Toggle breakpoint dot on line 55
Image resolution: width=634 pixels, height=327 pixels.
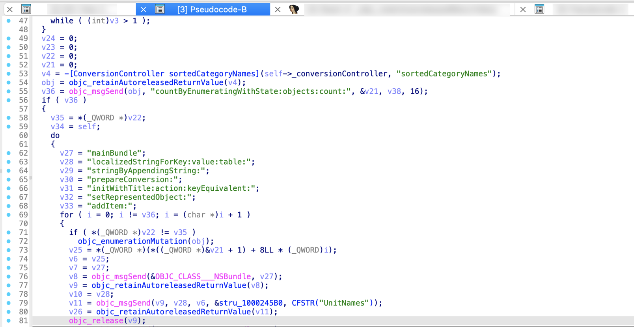tap(9, 91)
